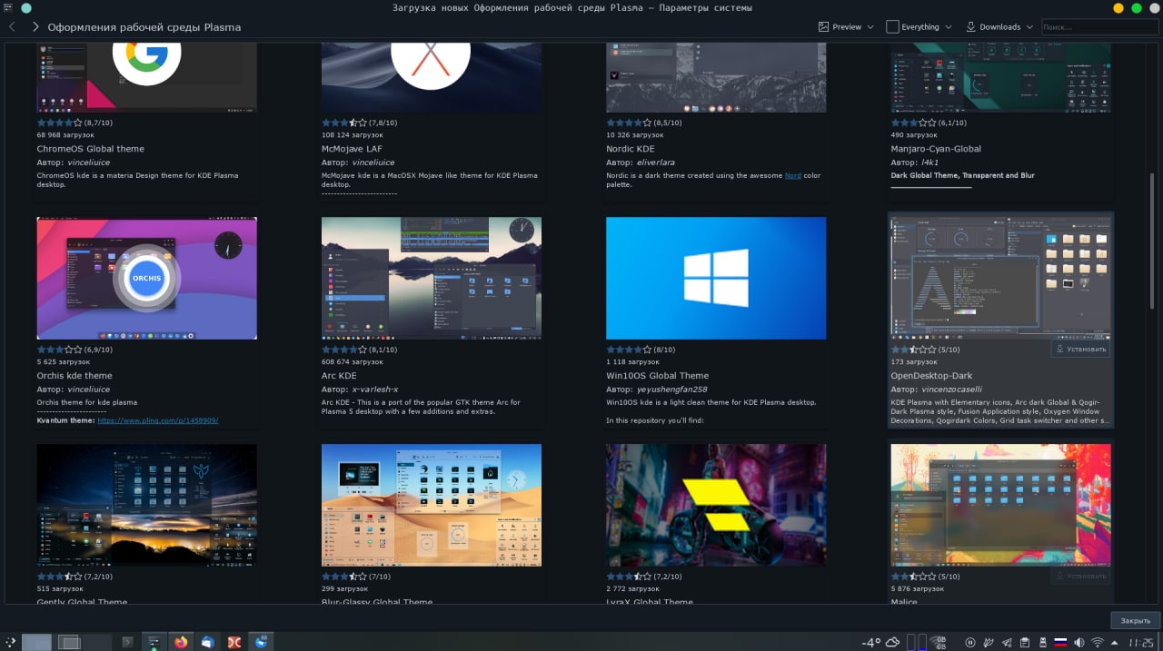Open the Malice colorful preview thumbnail

tap(1000, 505)
